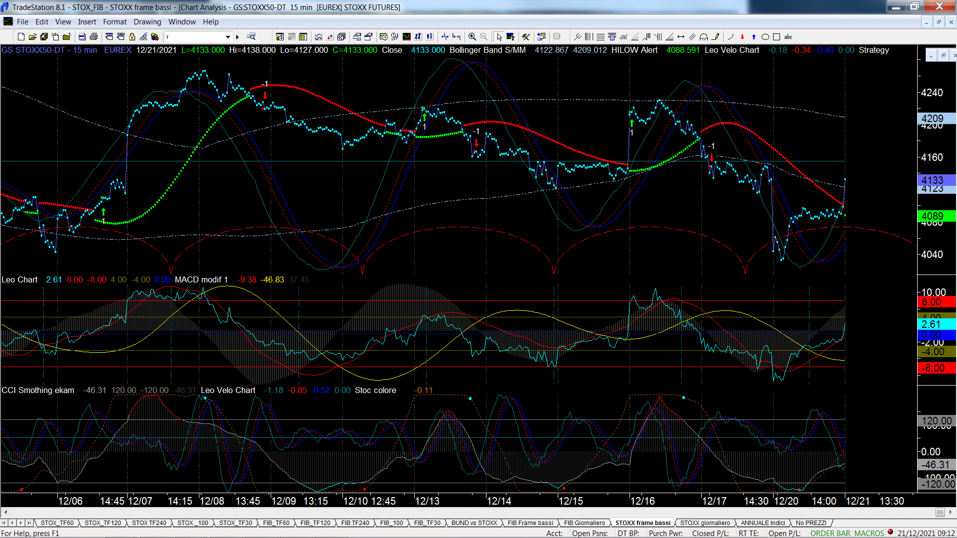Open the Insert menu
957x538 pixels.
coord(87,22)
